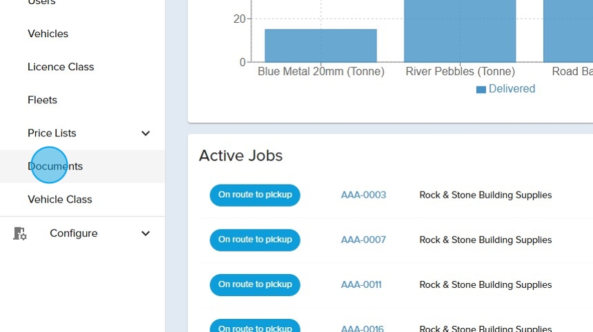Click the Configure menu label

[73, 234]
